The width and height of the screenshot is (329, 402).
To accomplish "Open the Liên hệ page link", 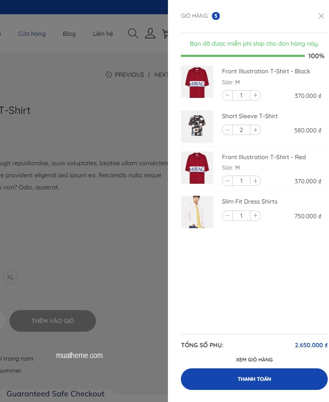I will point(103,34).
